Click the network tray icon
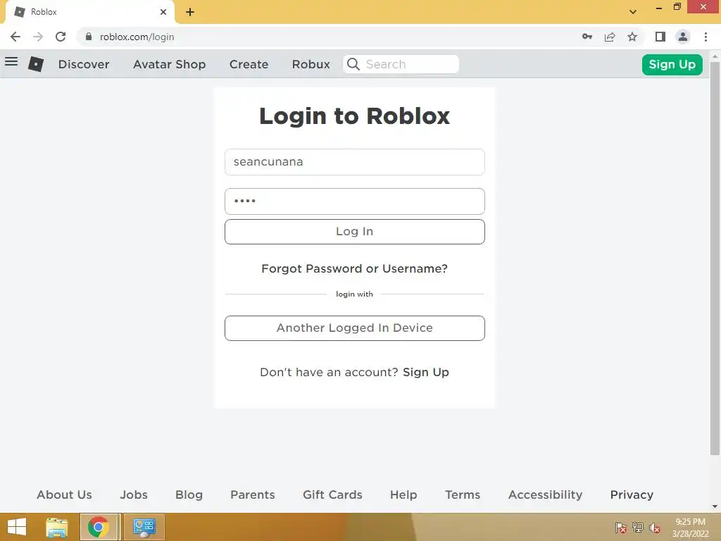Screen dimensions: 721x541 tap(638, 528)
